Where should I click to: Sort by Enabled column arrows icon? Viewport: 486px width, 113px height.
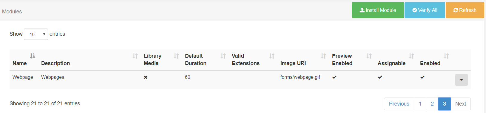446,56
